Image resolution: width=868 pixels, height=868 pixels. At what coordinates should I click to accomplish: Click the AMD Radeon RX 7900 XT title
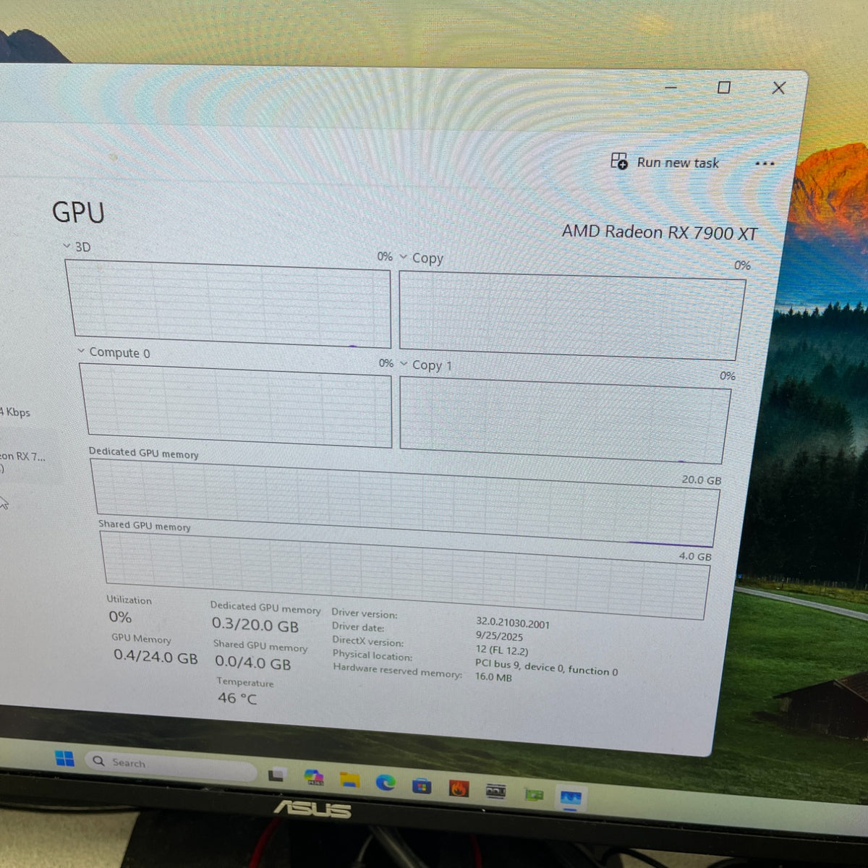660,232
